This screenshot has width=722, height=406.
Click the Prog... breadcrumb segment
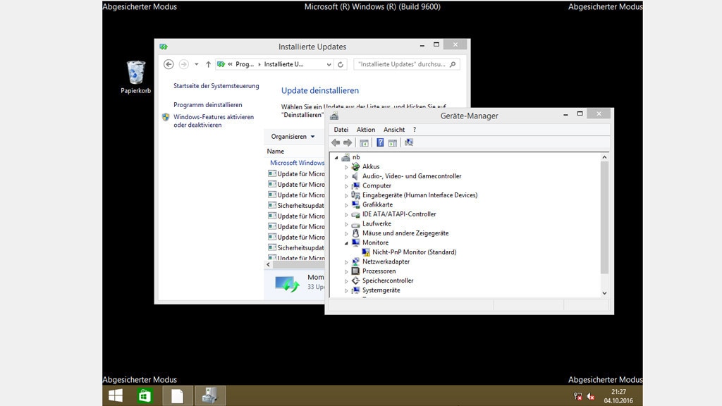(x=245, y=64)
